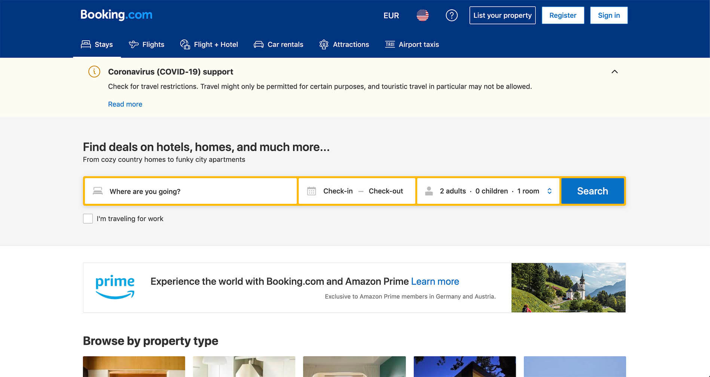Click the List your property button
The width and height of the screenshot is (710, 377).
pos(502,15)
